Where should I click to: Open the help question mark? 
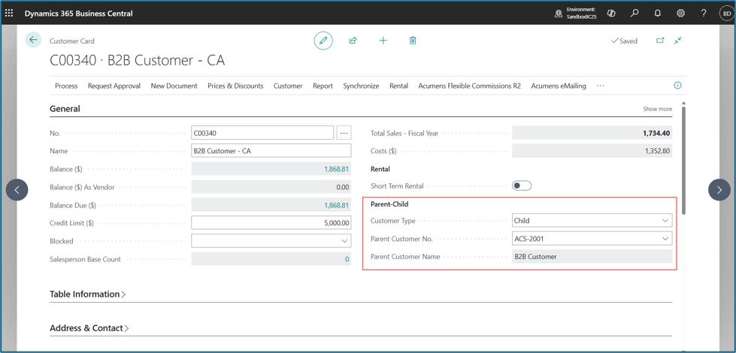[704, 14]
